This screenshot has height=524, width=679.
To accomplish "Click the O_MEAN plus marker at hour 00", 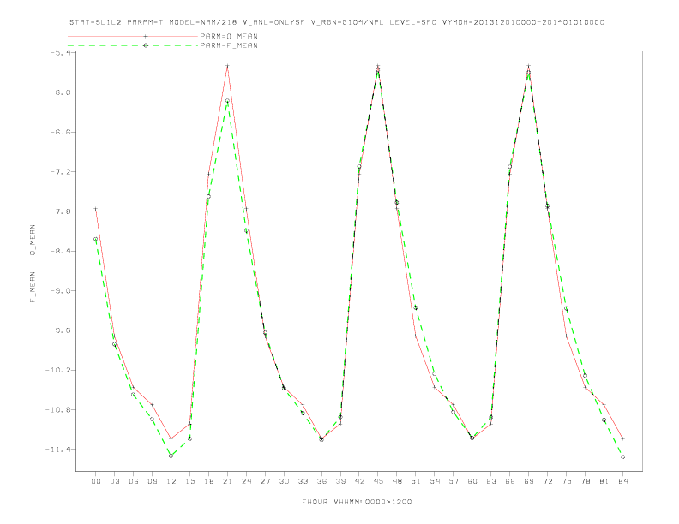I will (96, 209).
